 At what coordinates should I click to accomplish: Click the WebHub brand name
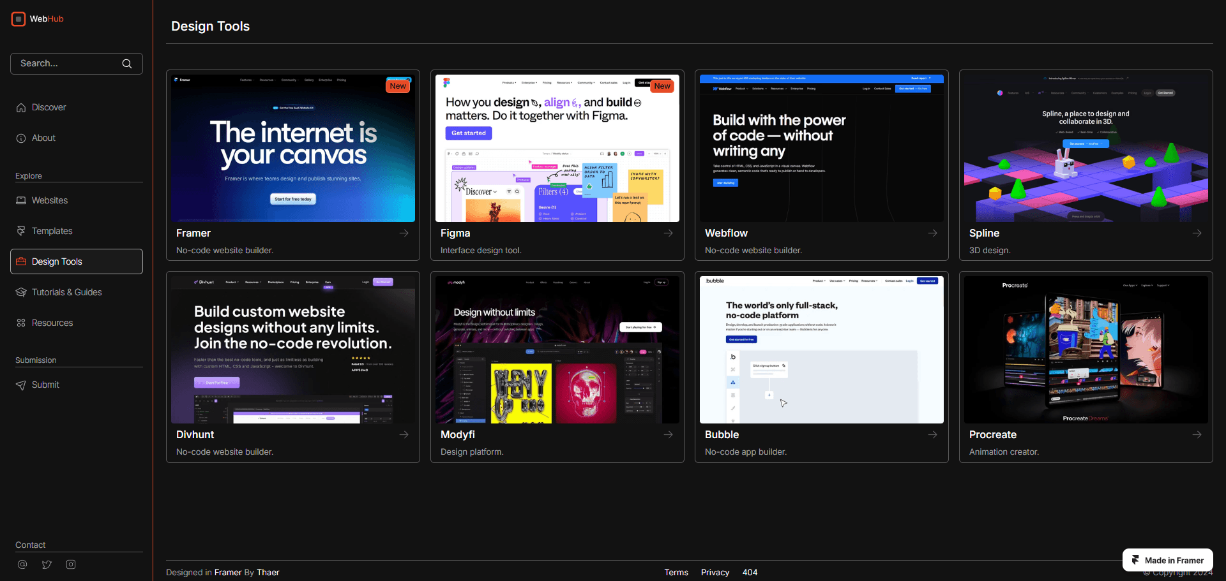[x=47, y=19]
